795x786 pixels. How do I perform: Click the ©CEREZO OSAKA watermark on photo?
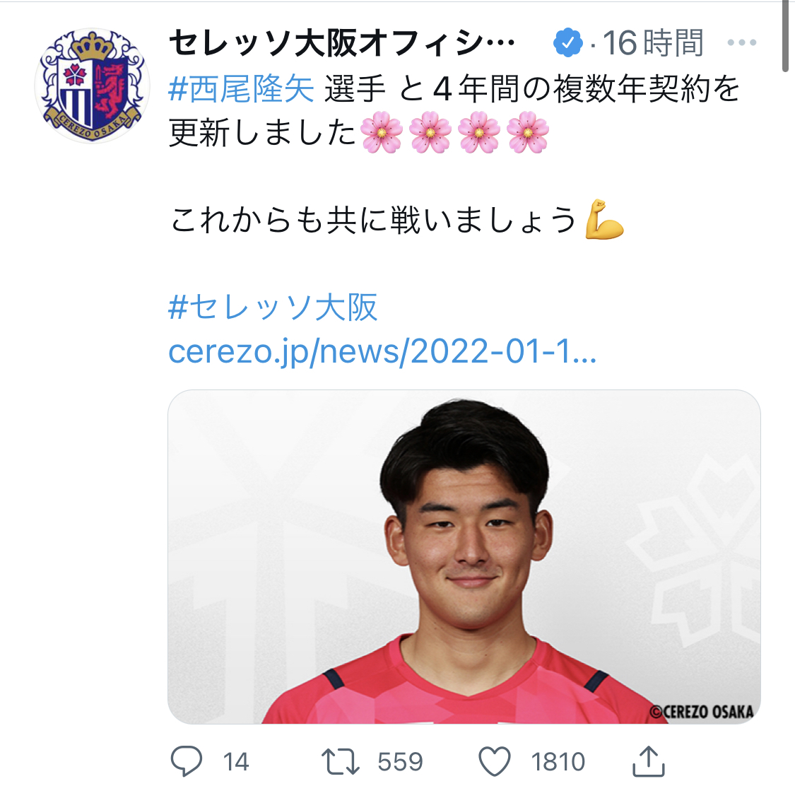click(x=702, y=712)
